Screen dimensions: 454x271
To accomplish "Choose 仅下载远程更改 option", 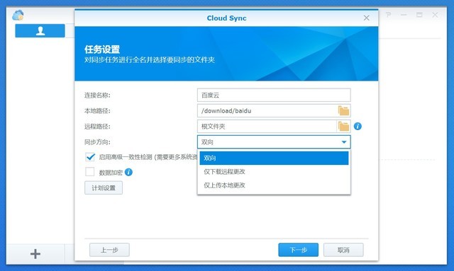I will [x=274, y=172].
